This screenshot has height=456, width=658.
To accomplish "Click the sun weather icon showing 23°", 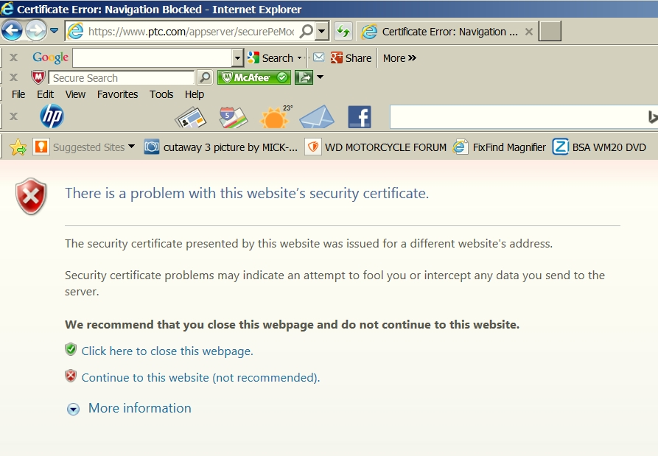I will coord(276,117).
